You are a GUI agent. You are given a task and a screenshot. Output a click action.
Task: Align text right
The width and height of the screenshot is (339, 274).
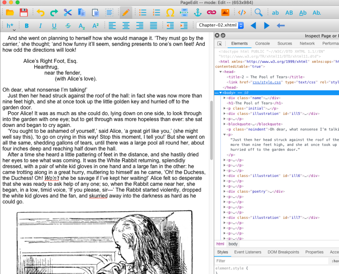140,26
